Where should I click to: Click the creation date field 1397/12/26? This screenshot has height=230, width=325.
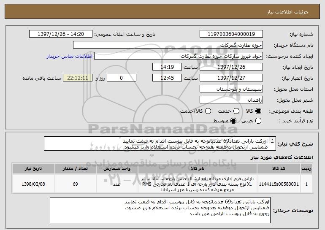tap(231, 67)
